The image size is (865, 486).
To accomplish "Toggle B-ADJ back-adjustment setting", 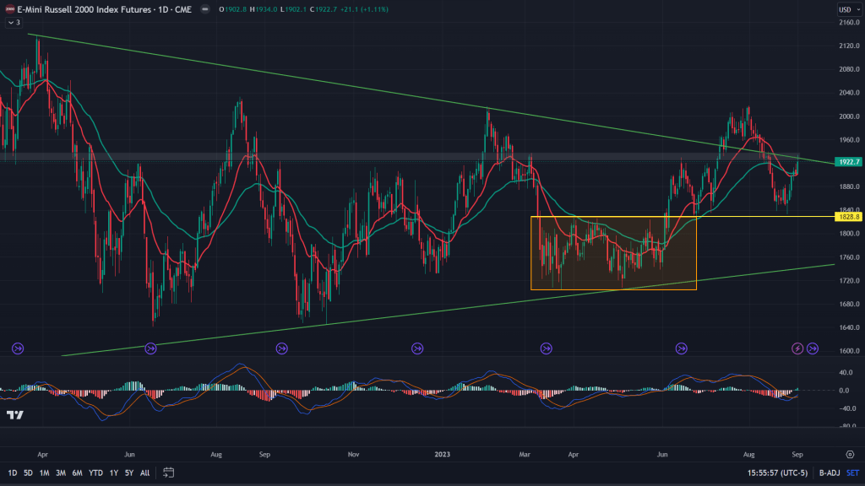I will pyautogui.click(x=819, y=472).
